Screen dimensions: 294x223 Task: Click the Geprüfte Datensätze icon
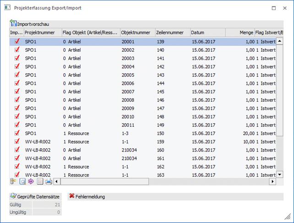(13, 196)
